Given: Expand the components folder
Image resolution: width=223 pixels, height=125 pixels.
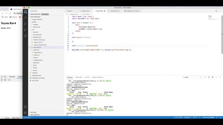Looking at the screenshot, I should pyautogui.click(x=37, y=35).
